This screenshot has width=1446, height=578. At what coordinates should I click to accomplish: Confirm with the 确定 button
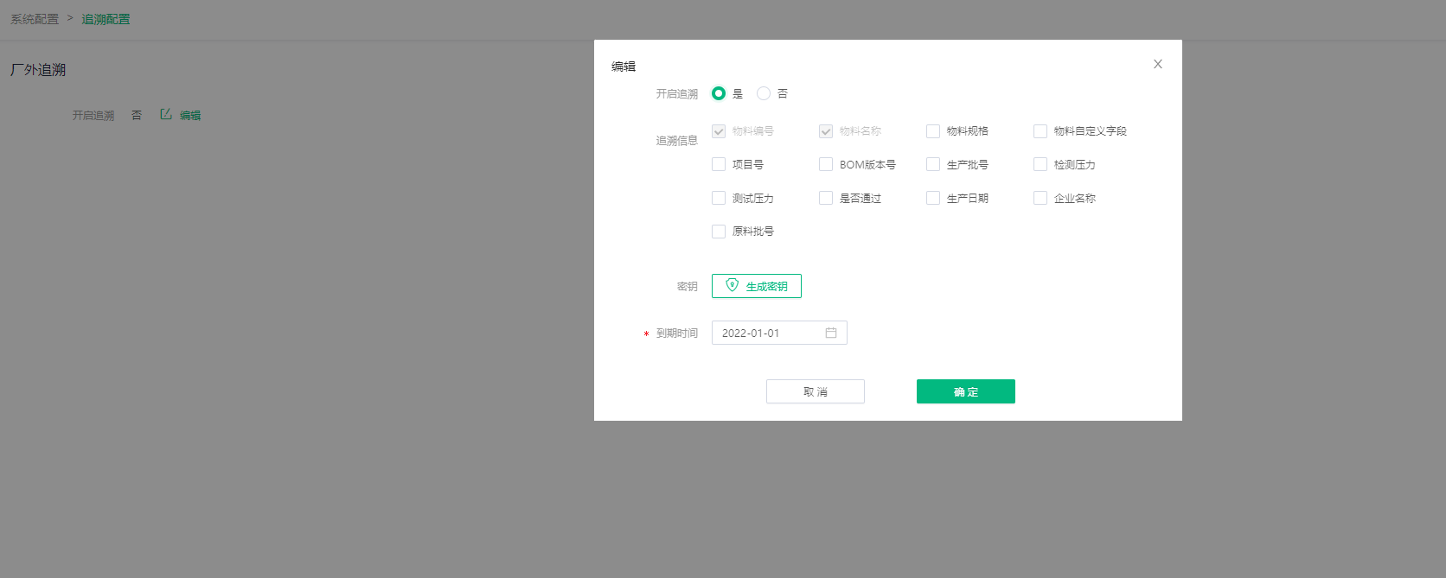pos(966,391)
